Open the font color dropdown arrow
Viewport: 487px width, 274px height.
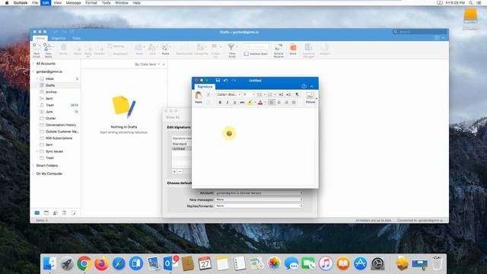tap(265, 102)
